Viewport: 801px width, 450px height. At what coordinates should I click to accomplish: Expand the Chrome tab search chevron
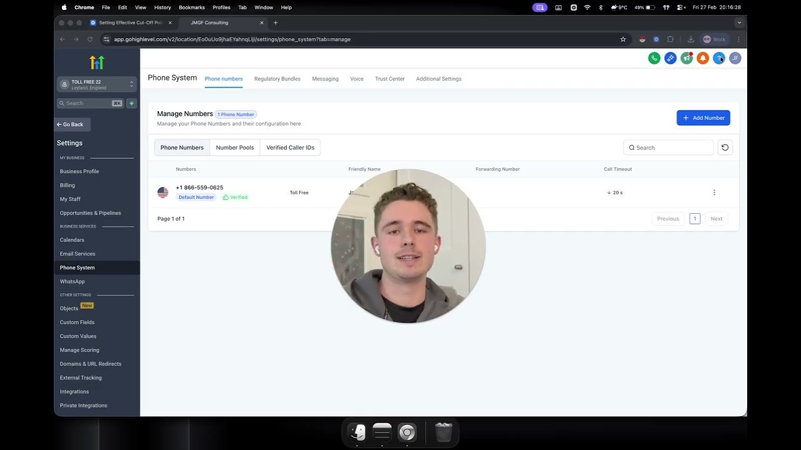pos(739,22)
